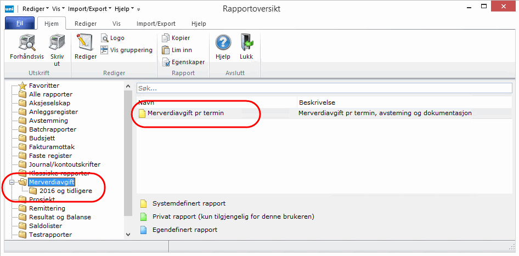Select the Budsjett folder

37,138
